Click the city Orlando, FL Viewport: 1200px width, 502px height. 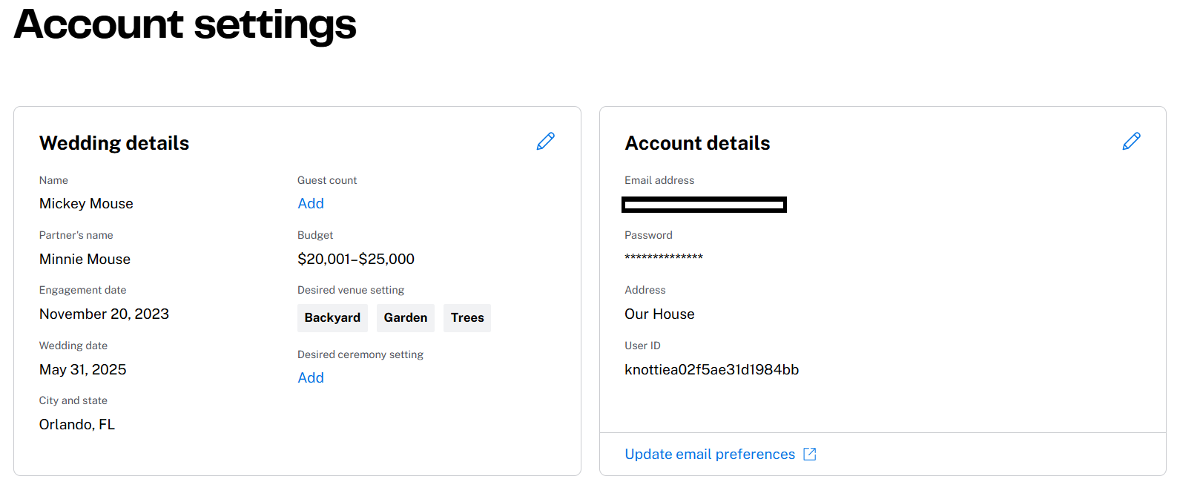pyautogui.click(x=77, y=424)
